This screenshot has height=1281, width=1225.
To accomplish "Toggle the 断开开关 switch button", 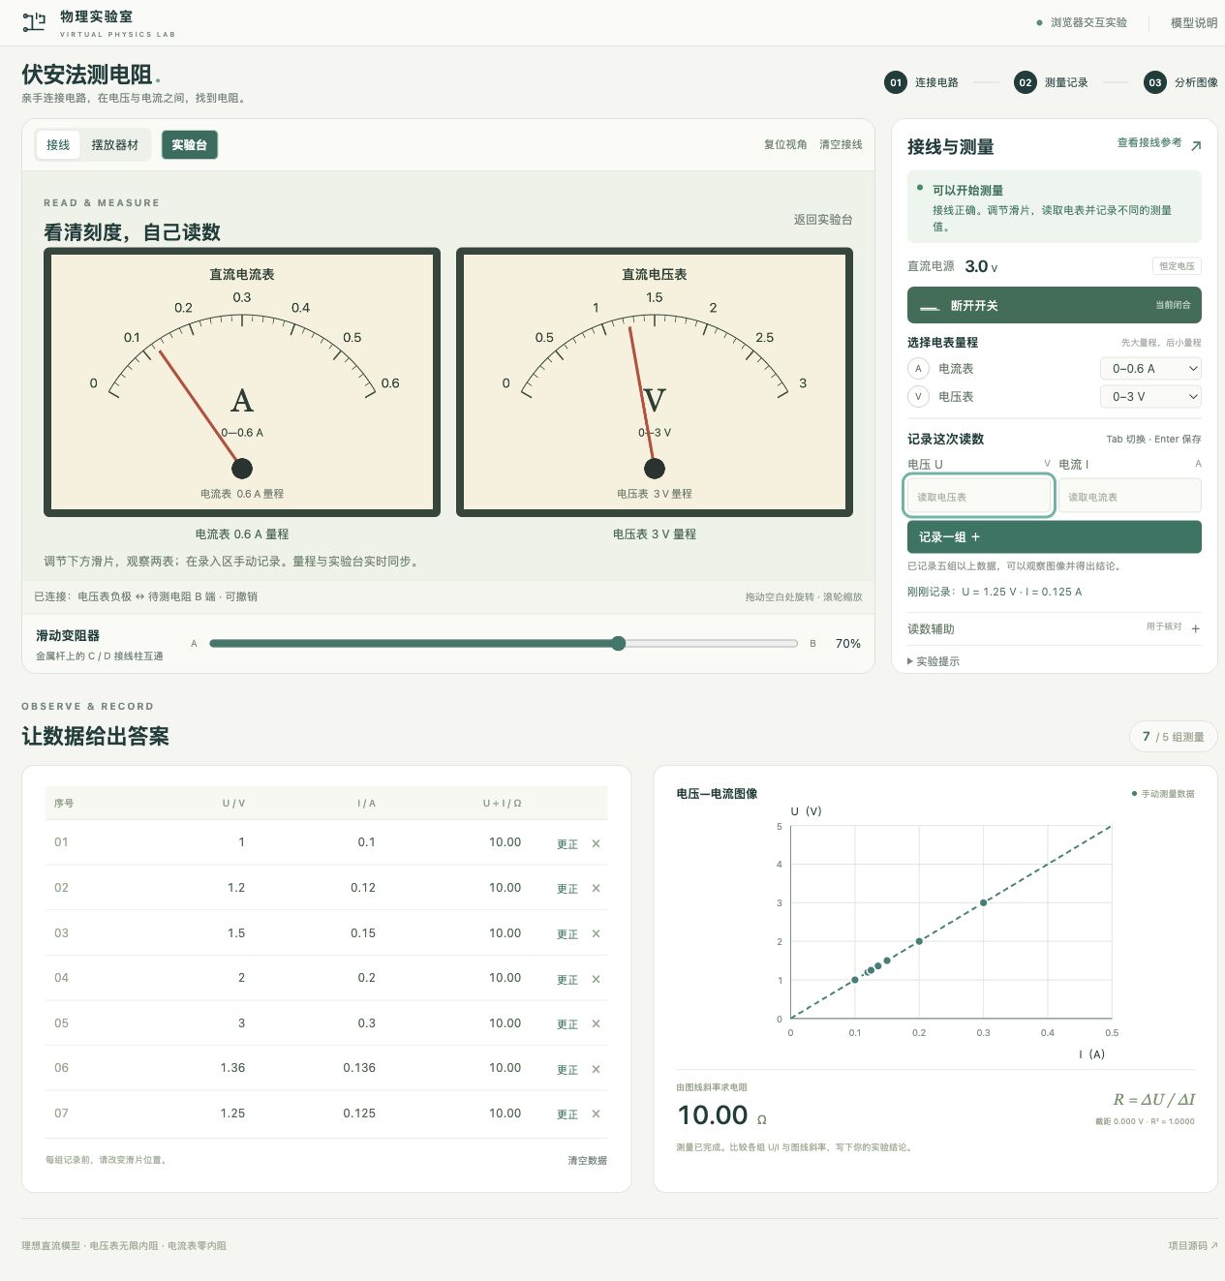I will point(1054,305).
